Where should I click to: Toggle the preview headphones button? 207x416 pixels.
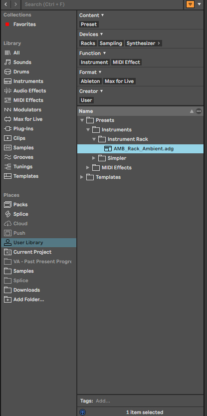83,413
